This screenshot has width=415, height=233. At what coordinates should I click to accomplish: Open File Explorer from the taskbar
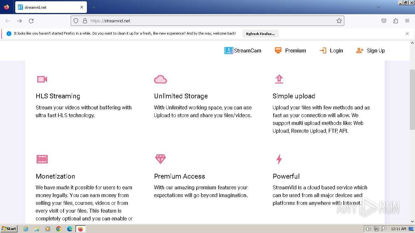pos(37,229)
